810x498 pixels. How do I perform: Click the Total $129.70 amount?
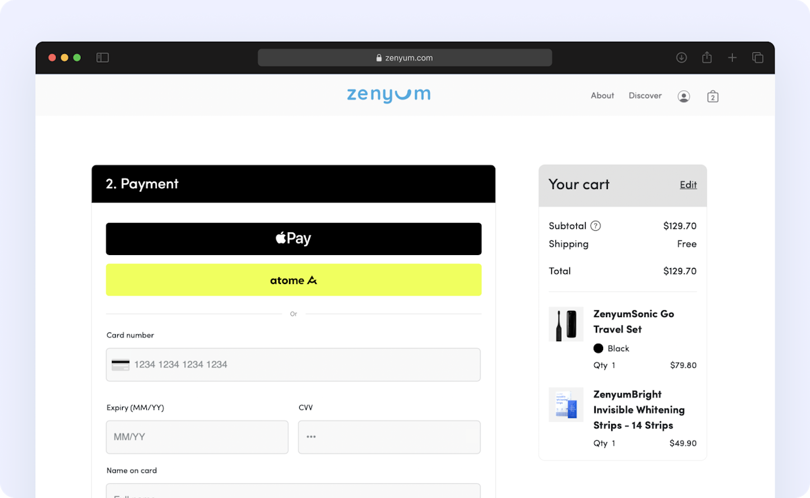pyautogui.click(x=680, y=271)
